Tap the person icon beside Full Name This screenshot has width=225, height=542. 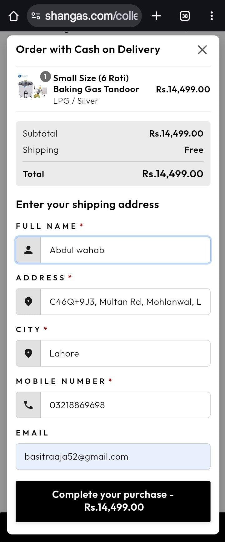[x=28, y=250]
